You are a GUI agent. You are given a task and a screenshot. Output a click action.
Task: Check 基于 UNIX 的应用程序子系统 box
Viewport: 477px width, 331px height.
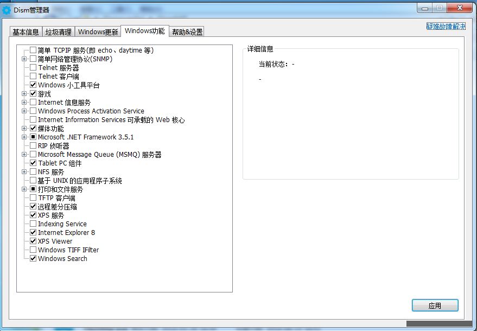33,180
